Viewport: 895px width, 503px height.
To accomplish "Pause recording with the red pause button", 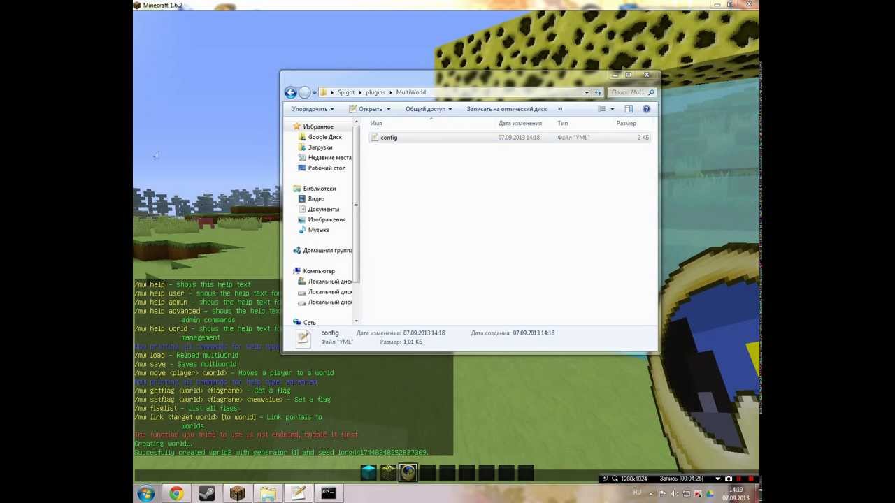I will pyautogui.click(x=739, y=479).
